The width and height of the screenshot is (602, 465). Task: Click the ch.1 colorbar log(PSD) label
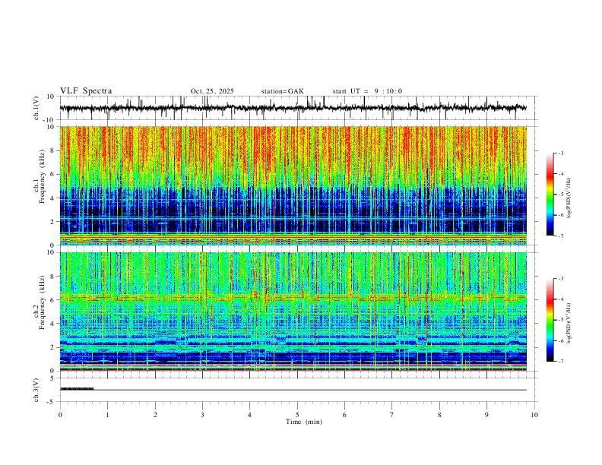[569, 198]
